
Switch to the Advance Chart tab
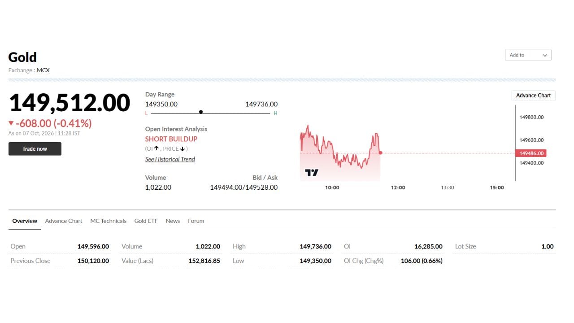coord(64,221)
